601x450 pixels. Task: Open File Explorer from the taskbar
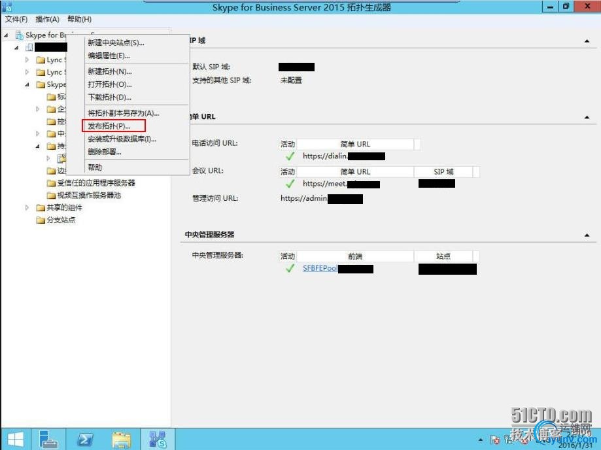pyautogui.click(x=122, y=440)
